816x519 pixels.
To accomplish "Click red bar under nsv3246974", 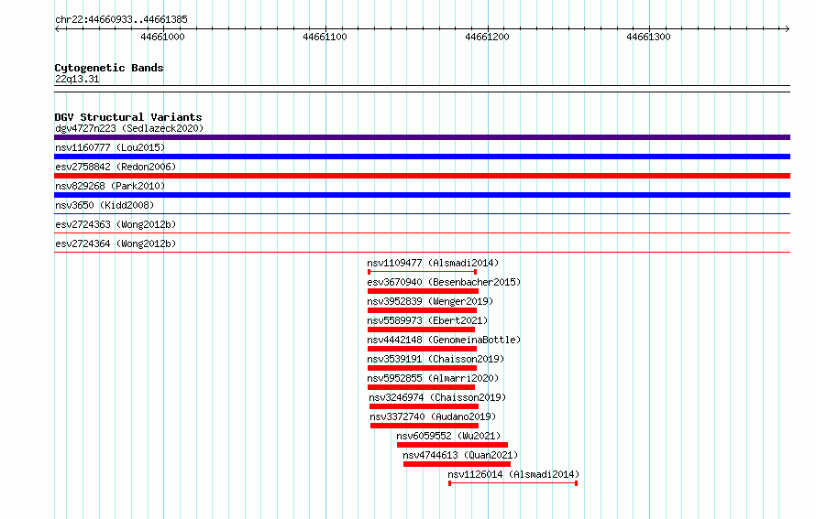I will pyautogui.click(x=424, y=406).
